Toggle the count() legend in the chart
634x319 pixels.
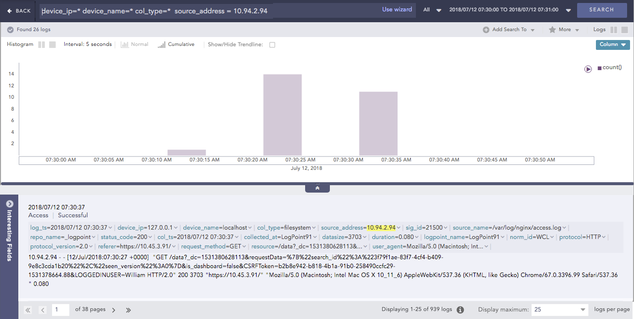(610, 67)
